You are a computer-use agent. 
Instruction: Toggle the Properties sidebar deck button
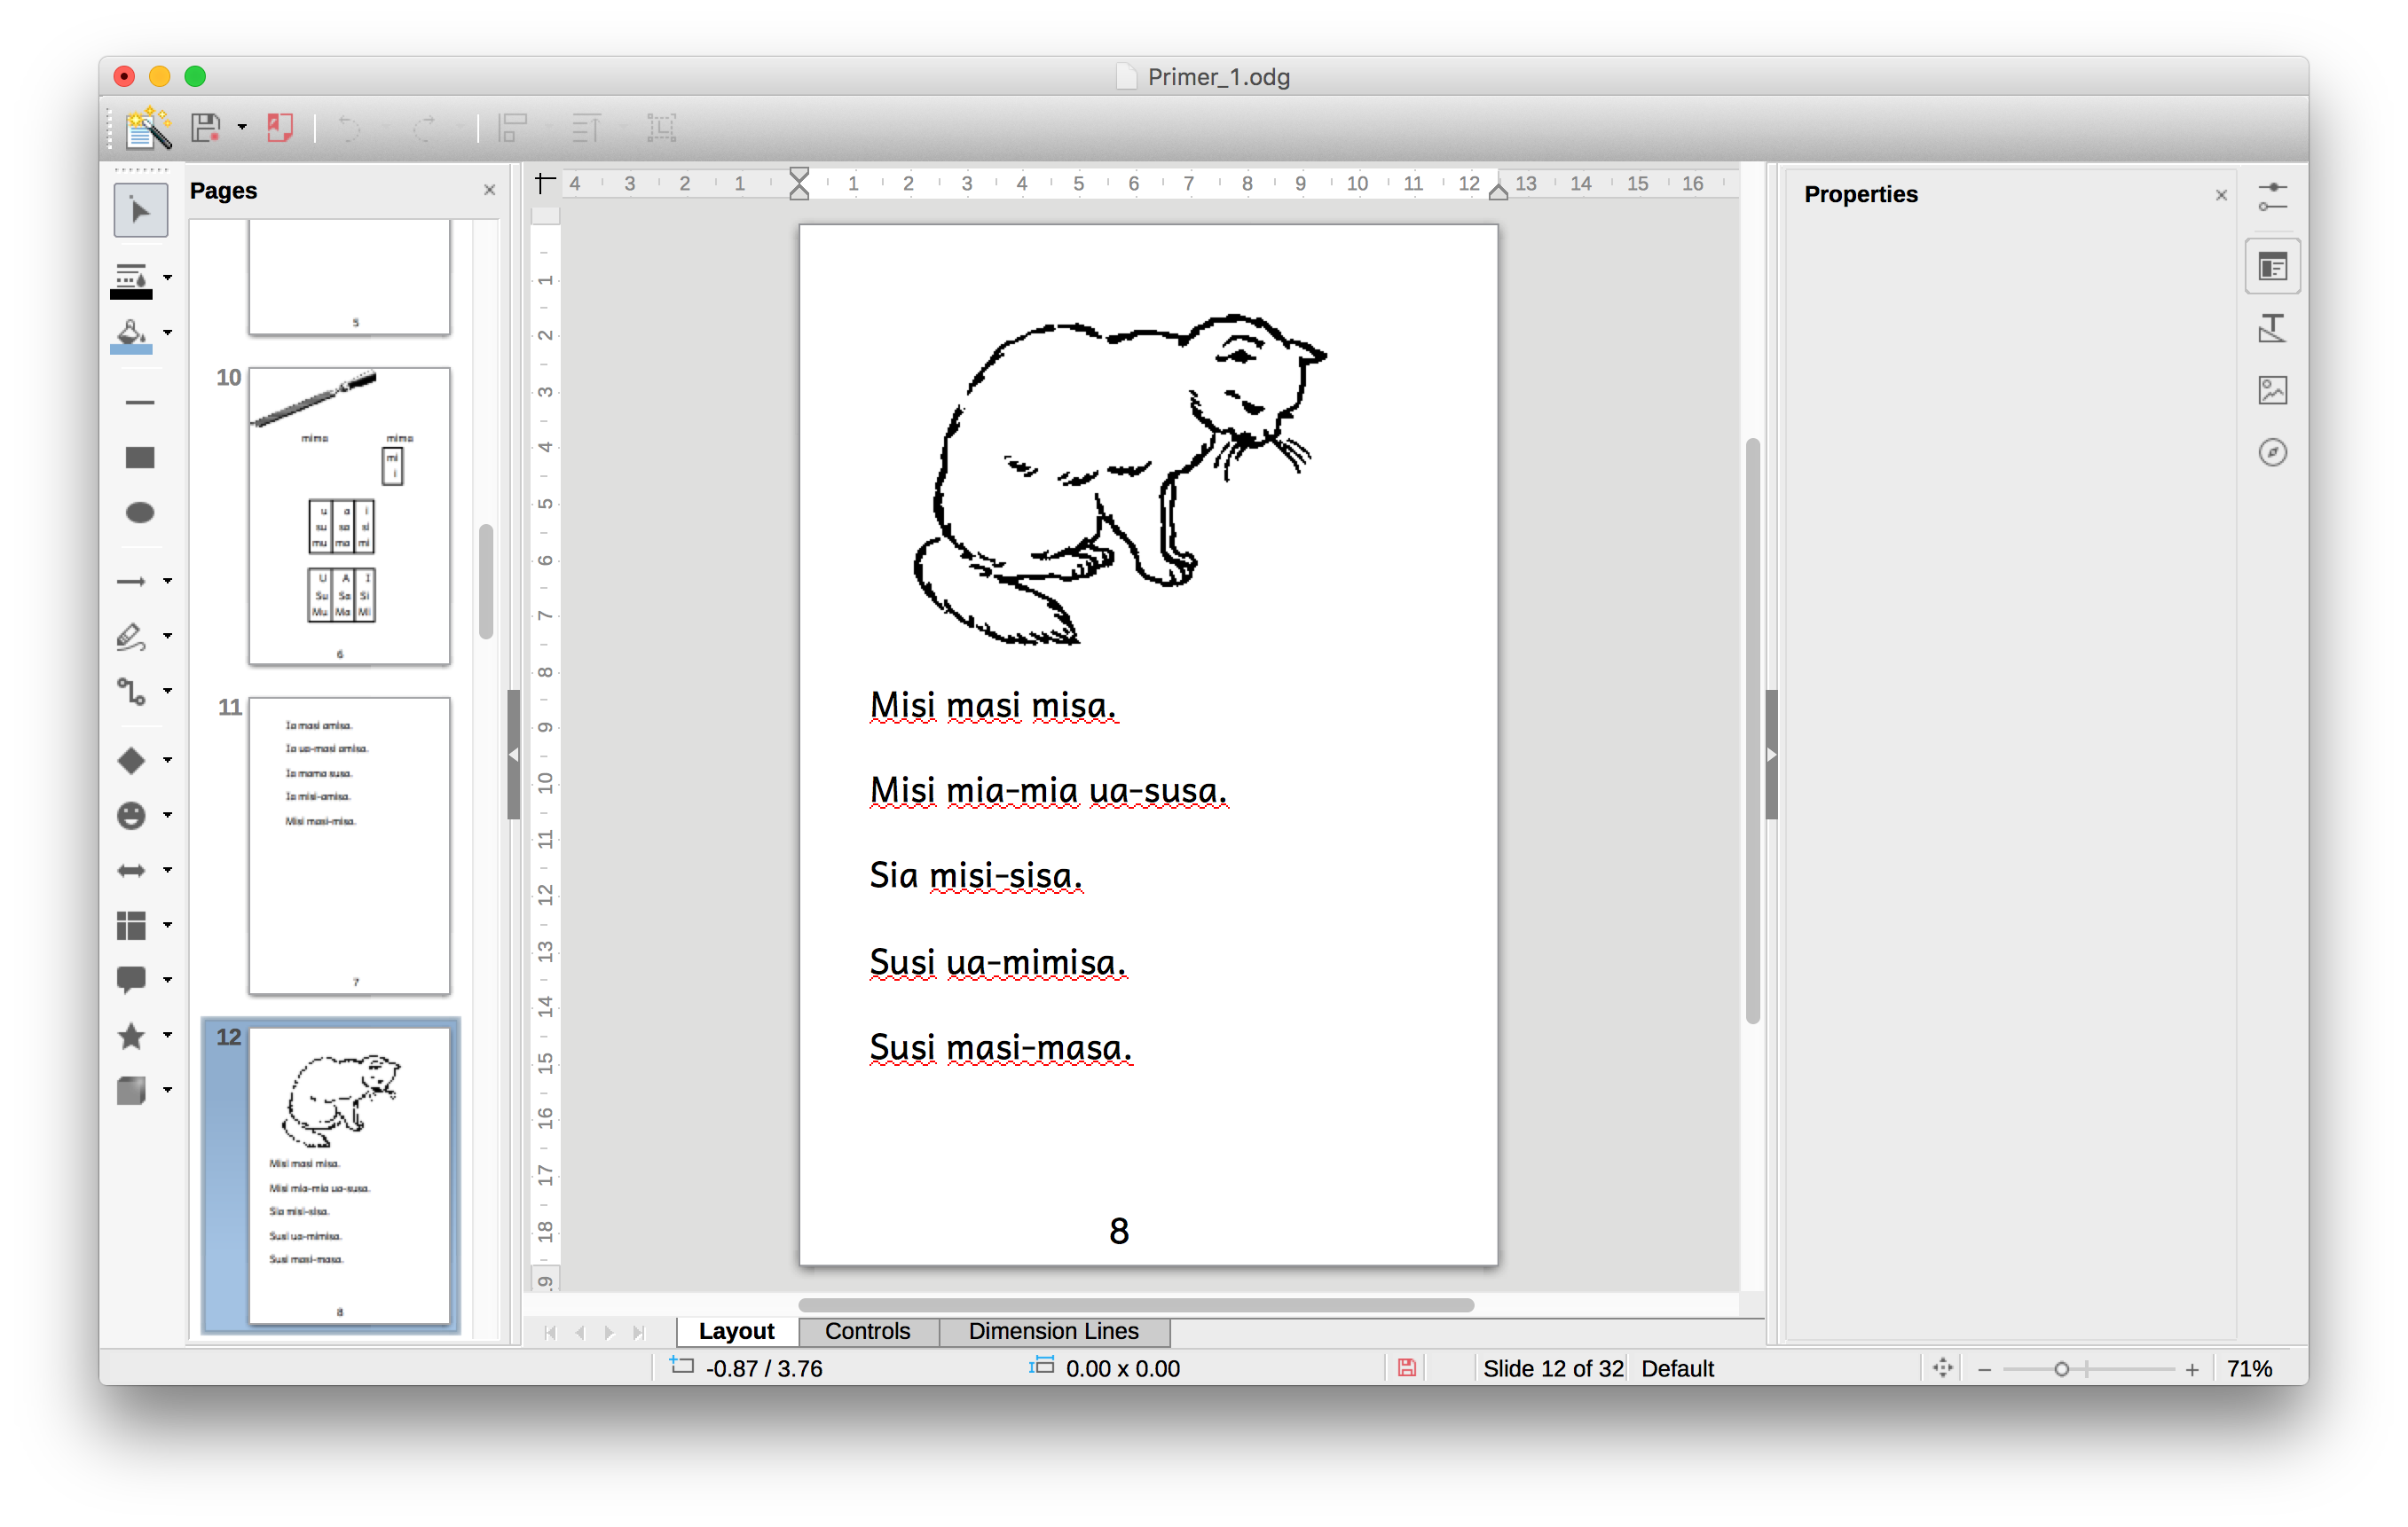coord(2272,267)
